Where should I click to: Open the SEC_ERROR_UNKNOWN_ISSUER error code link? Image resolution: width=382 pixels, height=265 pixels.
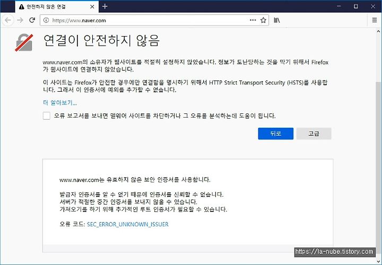pos(128,224)
